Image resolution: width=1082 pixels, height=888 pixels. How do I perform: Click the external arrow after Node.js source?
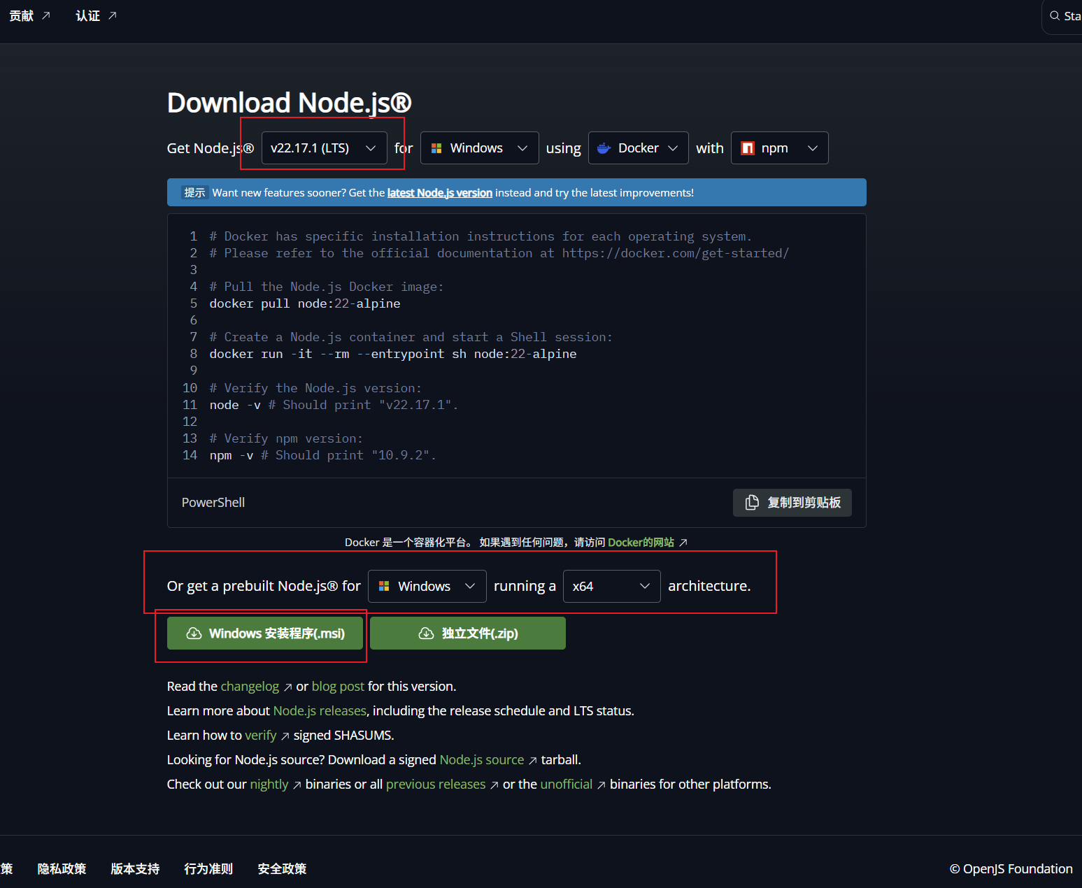tap(533, 761)
